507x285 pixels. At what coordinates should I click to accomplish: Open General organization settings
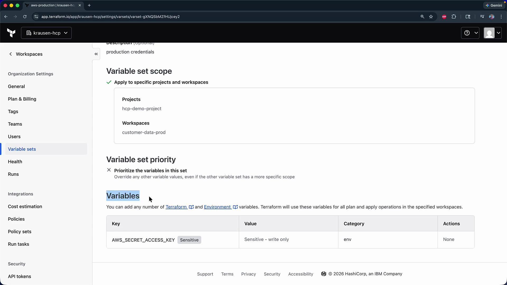16,87
